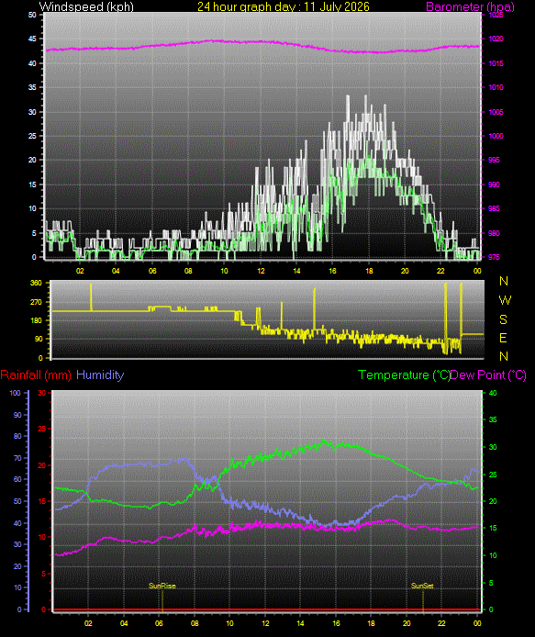Click the 50 windspeed scale value
535x637 pixels.
coord(32,15)
